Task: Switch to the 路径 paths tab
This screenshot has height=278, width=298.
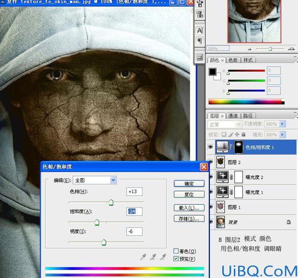Action: 248,116
